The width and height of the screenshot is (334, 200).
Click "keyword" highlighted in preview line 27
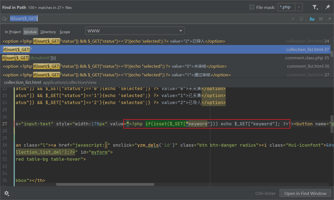coord(198,124)
